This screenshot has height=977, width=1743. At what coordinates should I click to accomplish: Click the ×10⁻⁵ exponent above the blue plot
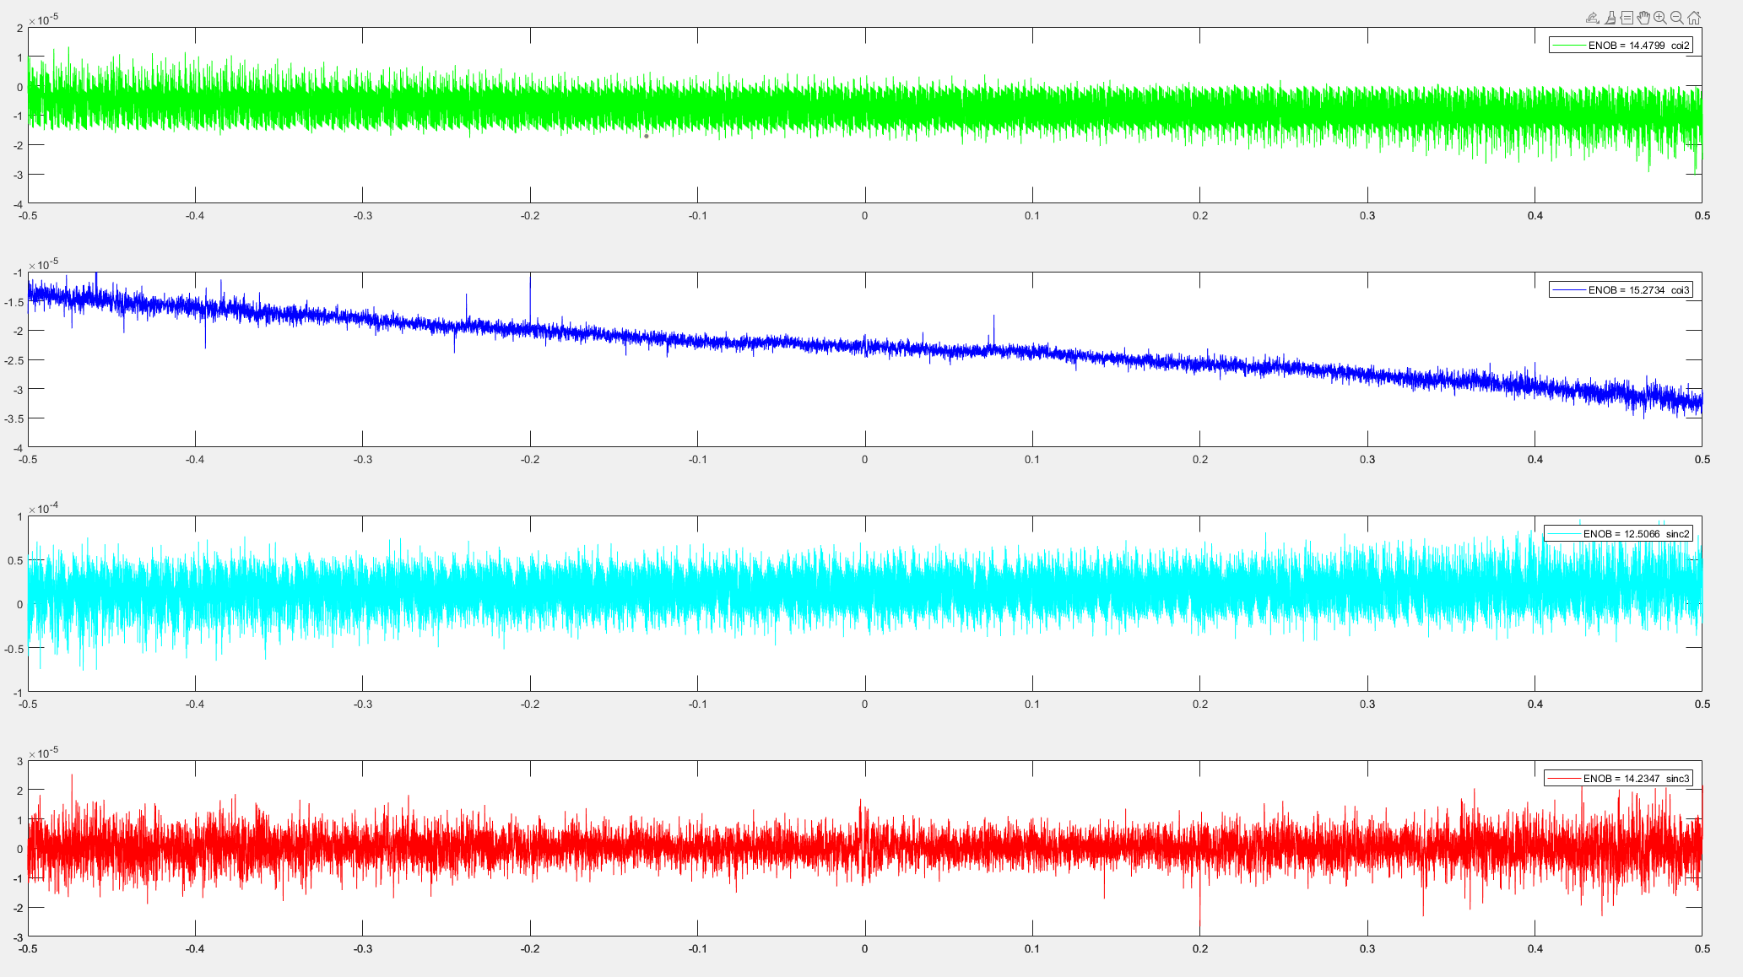[43, 264]
